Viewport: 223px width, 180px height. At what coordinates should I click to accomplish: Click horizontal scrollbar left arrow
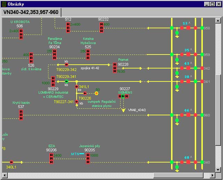(5, 175)
